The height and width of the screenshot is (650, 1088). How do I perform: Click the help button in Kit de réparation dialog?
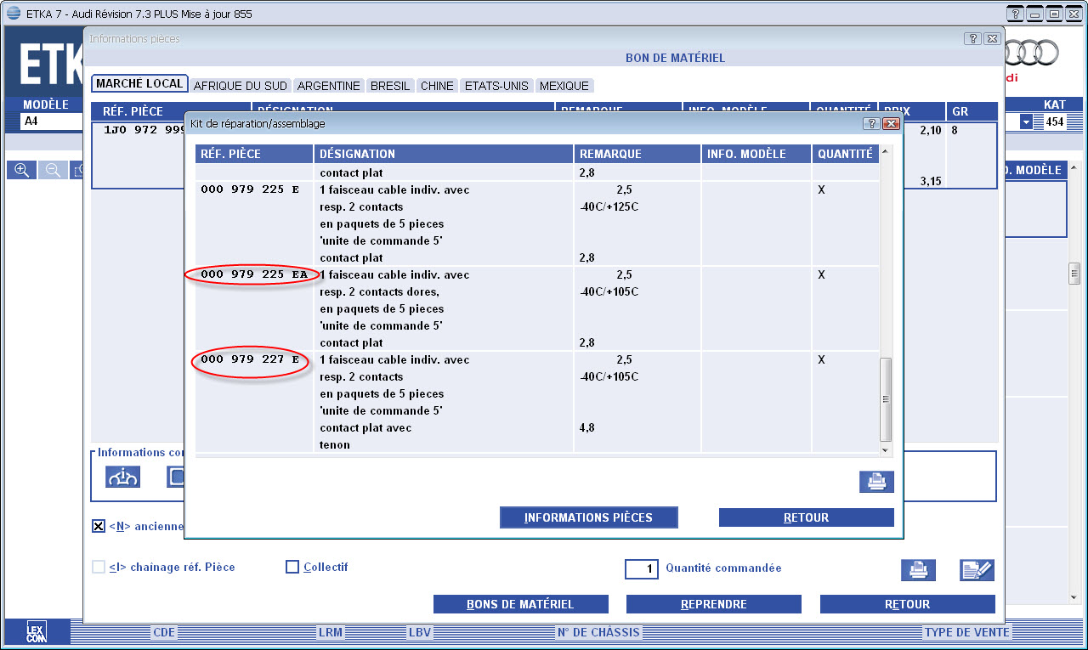click(x=871, y=123)
